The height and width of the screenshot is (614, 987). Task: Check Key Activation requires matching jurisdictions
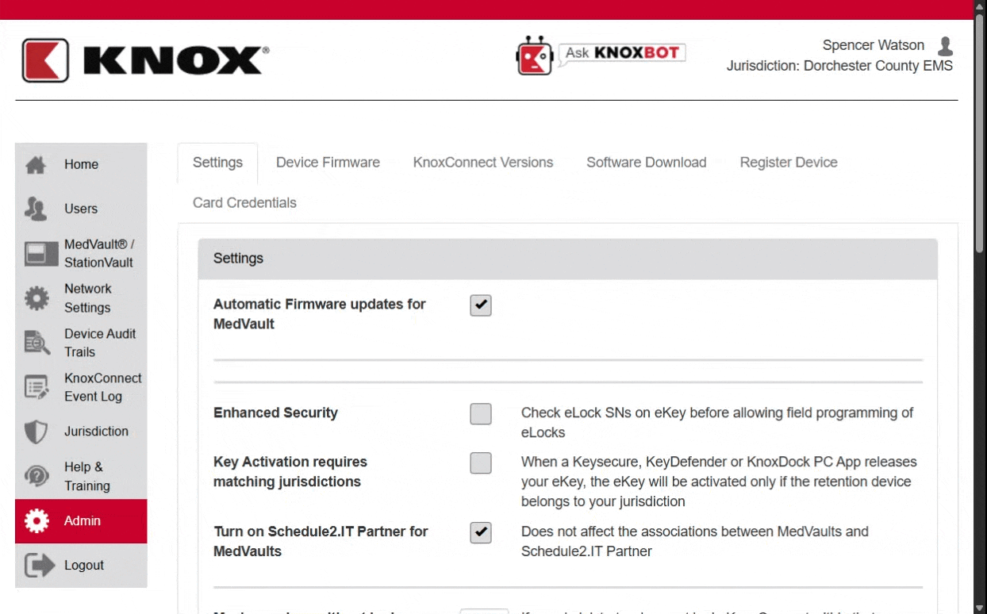[481, 463]
